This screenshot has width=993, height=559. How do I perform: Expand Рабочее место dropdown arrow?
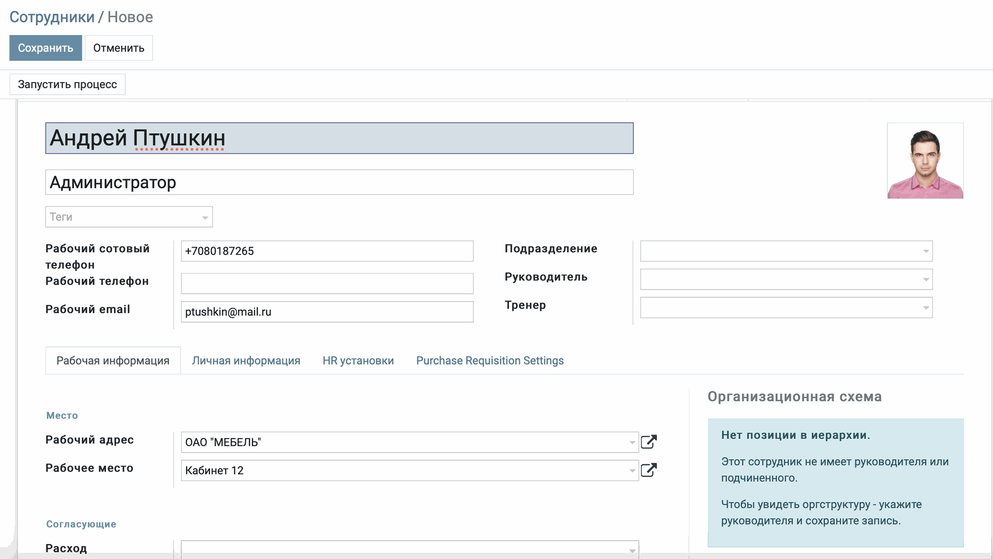(x=632, y=471)
